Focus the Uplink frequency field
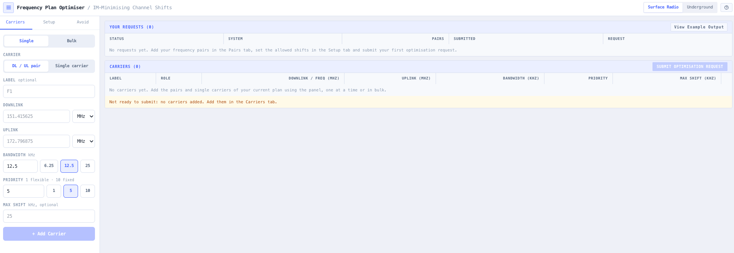 click(37, 141)
